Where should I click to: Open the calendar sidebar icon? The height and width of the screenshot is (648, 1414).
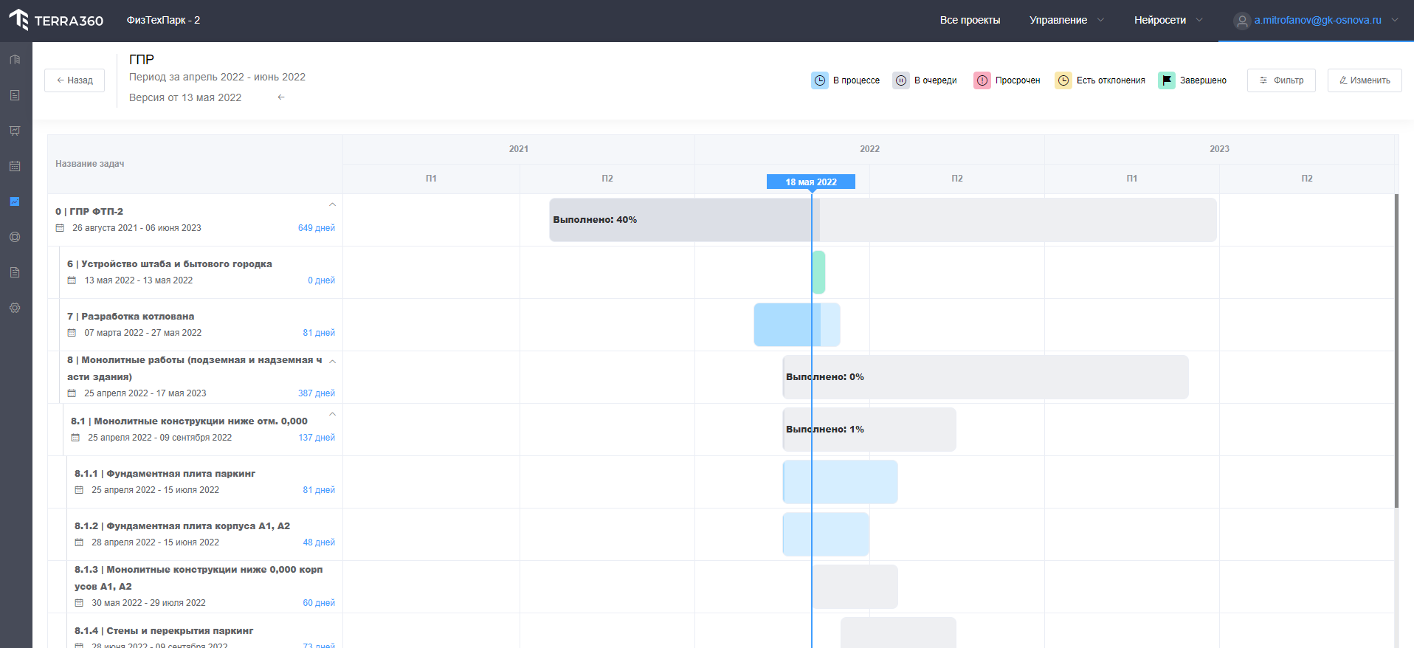(15, 166)
